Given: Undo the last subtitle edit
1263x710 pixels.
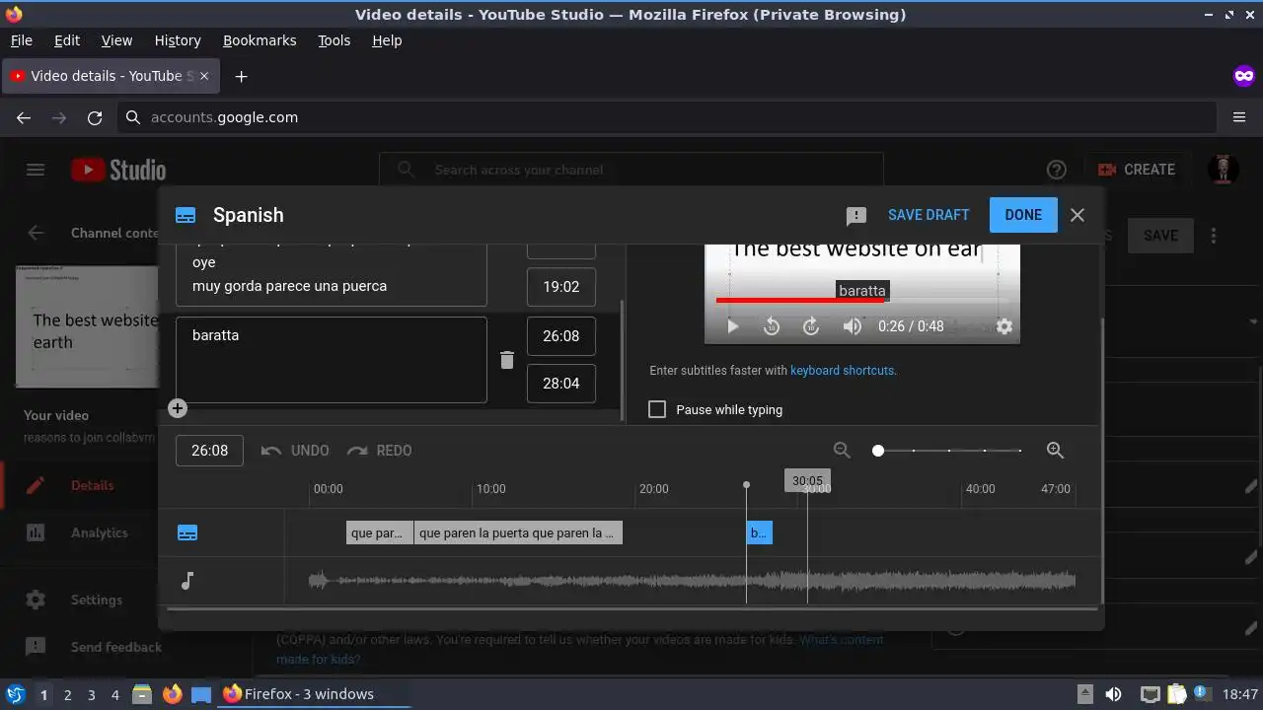Looking at the screenshot, I should [295, 451].
